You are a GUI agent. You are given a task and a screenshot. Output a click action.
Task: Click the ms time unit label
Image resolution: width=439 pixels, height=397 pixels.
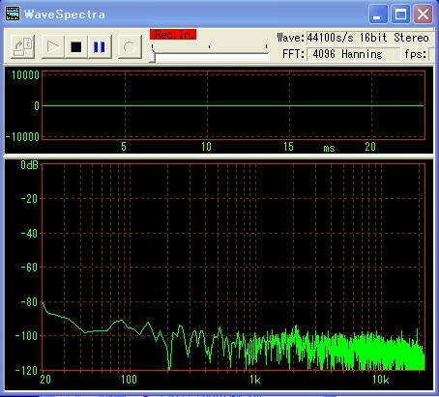329,148
